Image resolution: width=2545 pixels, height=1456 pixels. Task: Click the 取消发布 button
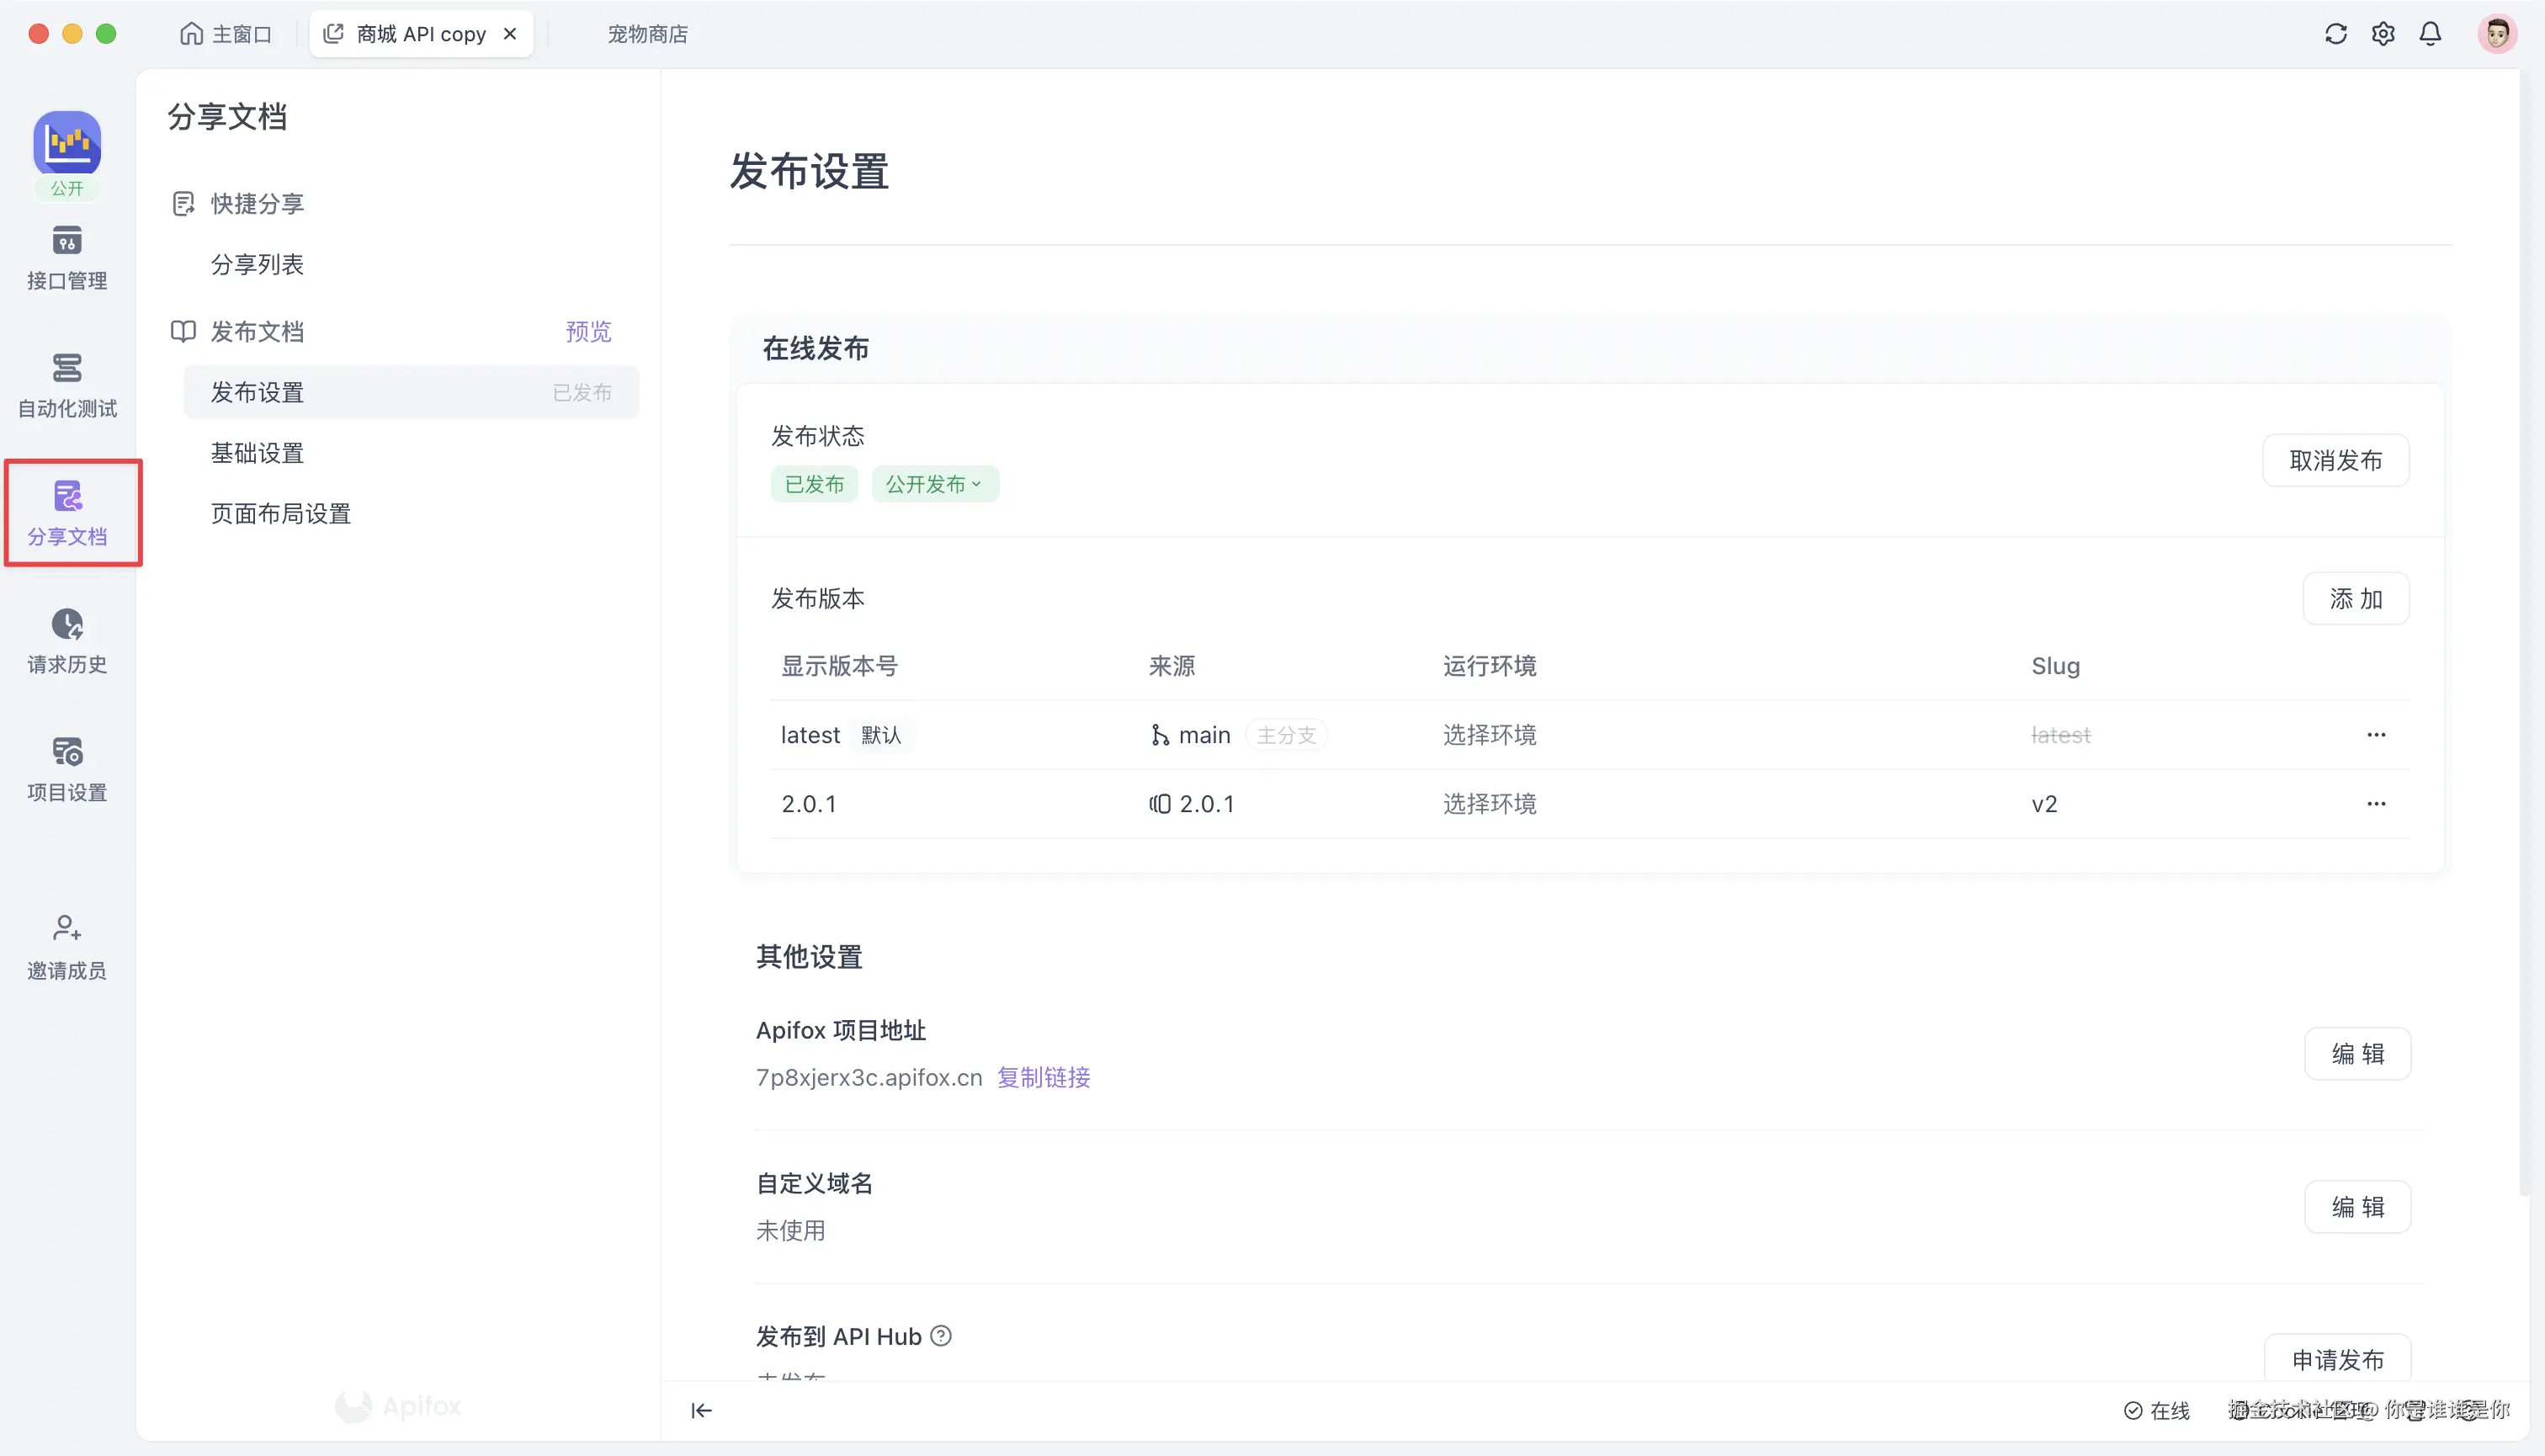(x=2336, y=460)
